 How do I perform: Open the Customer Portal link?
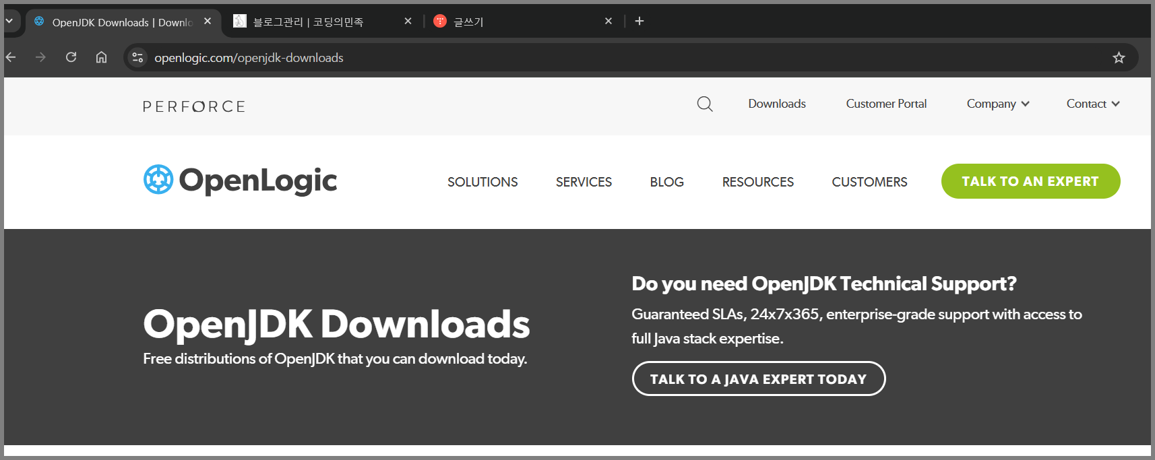[x=886, y=104]
